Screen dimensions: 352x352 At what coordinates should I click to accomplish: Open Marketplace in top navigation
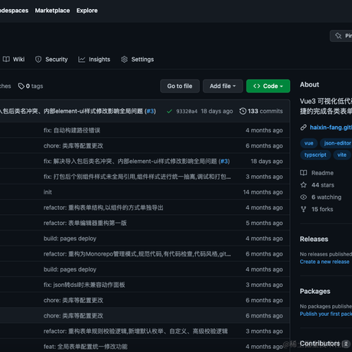point(52,11)
